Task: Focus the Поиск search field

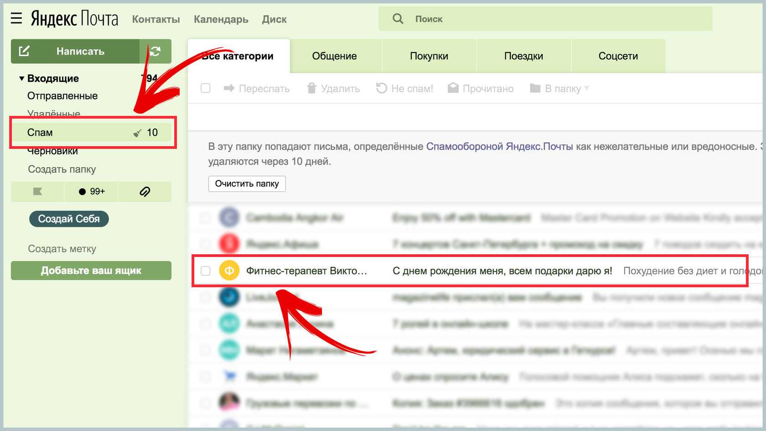Action: [x=545, y=19]
